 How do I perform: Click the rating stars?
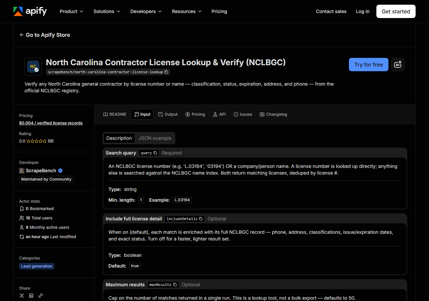click(x=37, y=141)
